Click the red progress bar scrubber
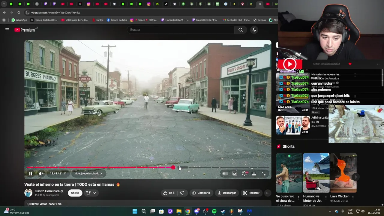Image resolution: width=384 pixels, height=216 pixels. click(173, 167)
